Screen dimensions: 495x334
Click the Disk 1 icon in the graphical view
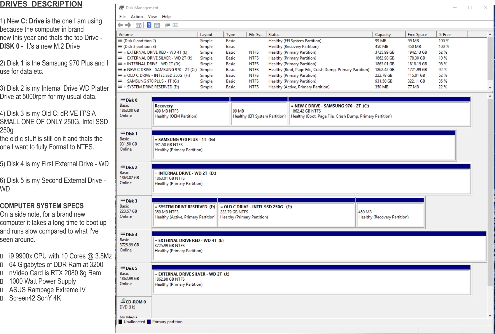tap(122, 134)
